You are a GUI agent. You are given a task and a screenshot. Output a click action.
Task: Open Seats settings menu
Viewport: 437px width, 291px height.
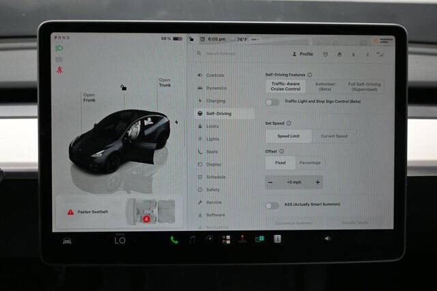208,151
